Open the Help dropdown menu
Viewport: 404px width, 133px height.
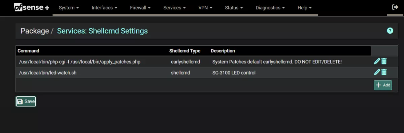click(304, 8)
